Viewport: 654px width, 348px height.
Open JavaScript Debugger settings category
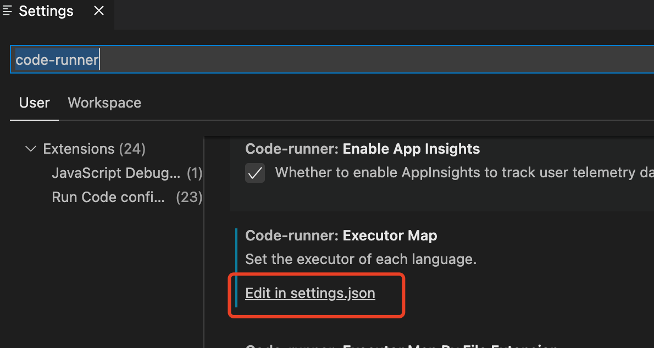[115, 173]
